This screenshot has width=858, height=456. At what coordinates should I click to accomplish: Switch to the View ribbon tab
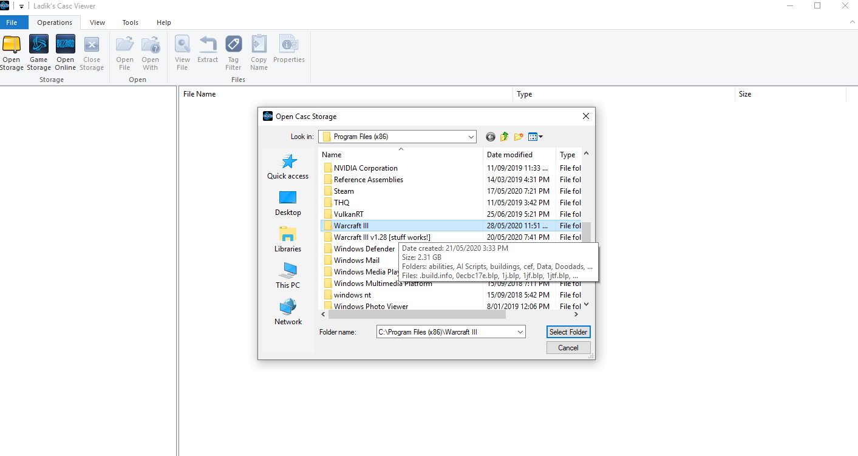97,22
